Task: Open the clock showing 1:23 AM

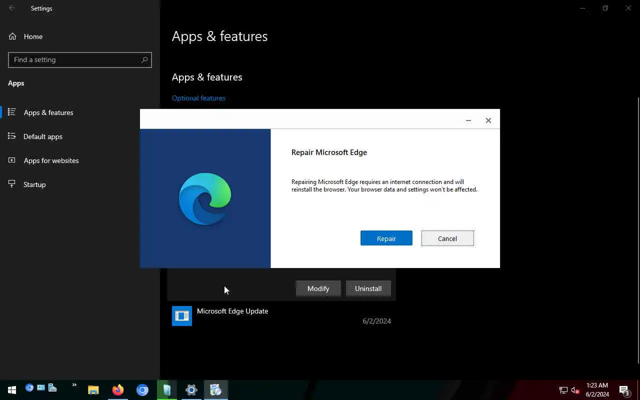Action: pos(597,390)
